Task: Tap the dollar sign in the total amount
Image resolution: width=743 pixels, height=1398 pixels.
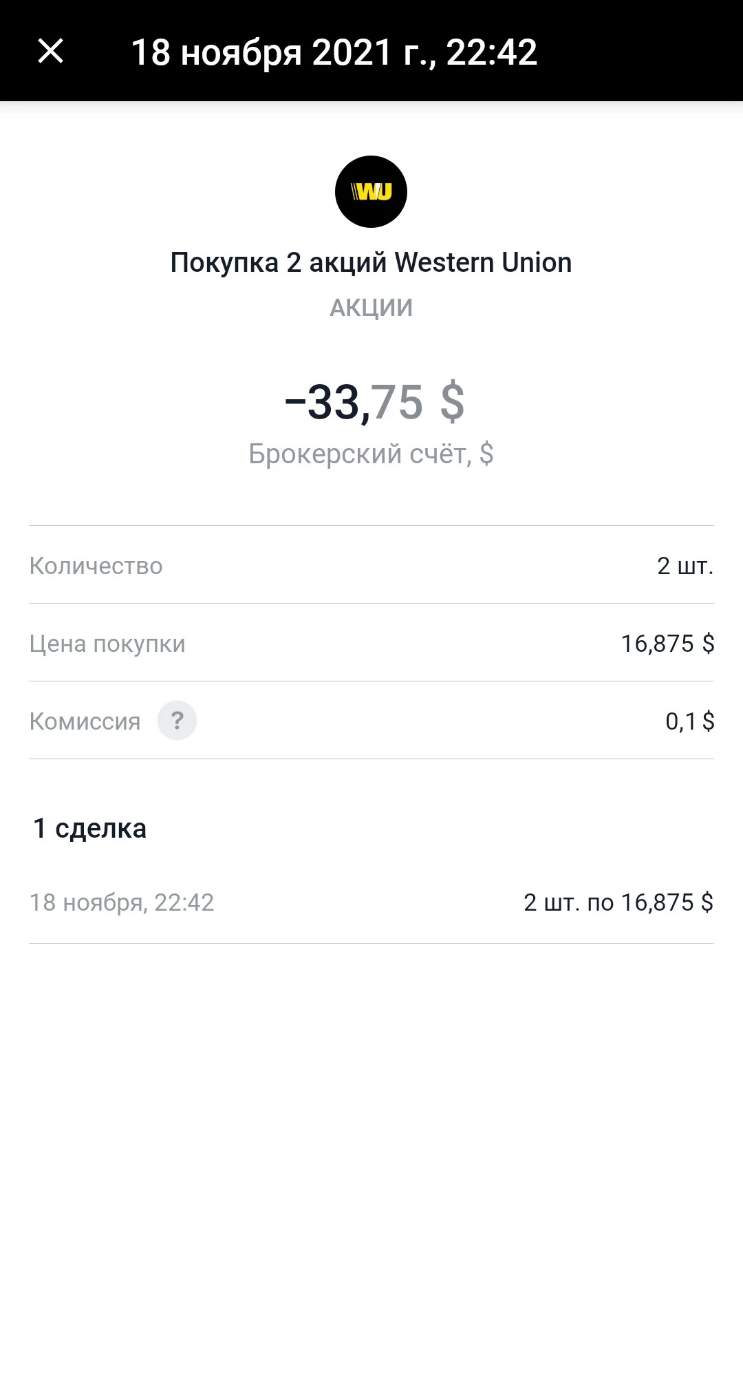Action: pyautogui.click(x=452, y=402)
